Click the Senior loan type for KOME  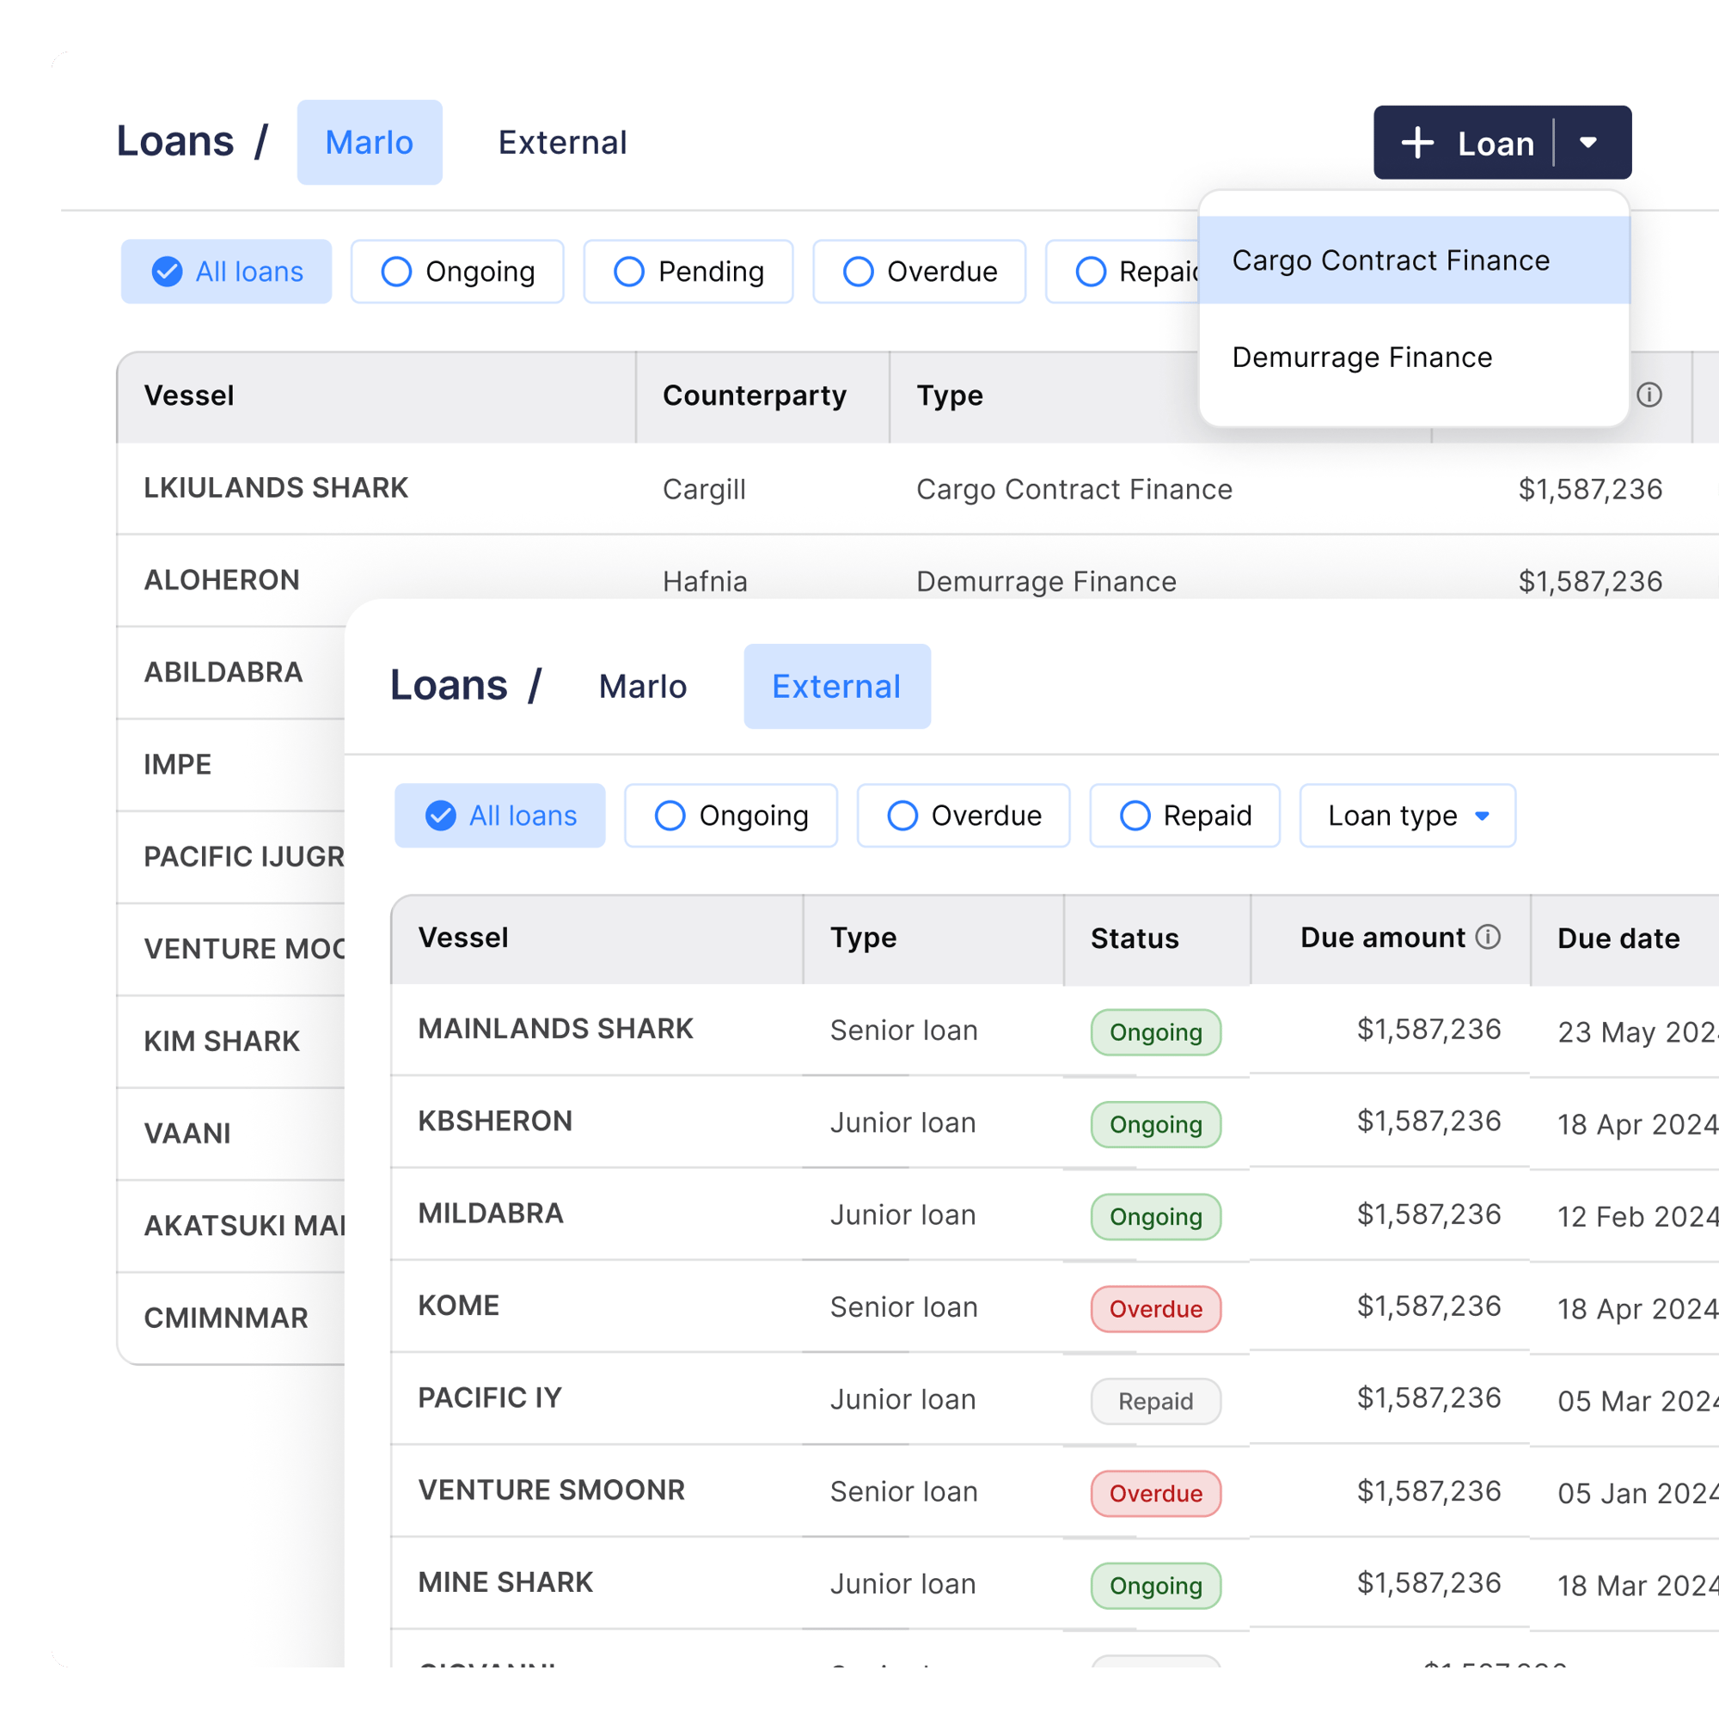(x=904, y=1307)
